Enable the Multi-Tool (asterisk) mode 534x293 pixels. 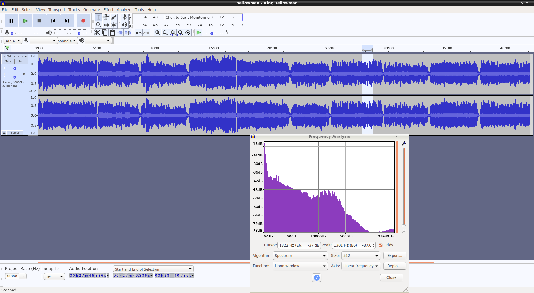click(114, 25)
